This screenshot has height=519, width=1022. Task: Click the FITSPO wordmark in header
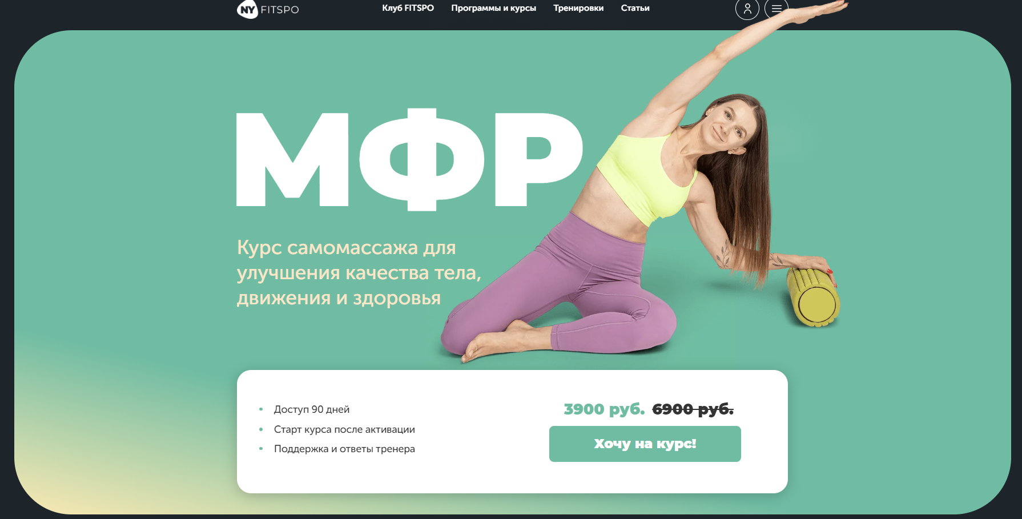280,10
